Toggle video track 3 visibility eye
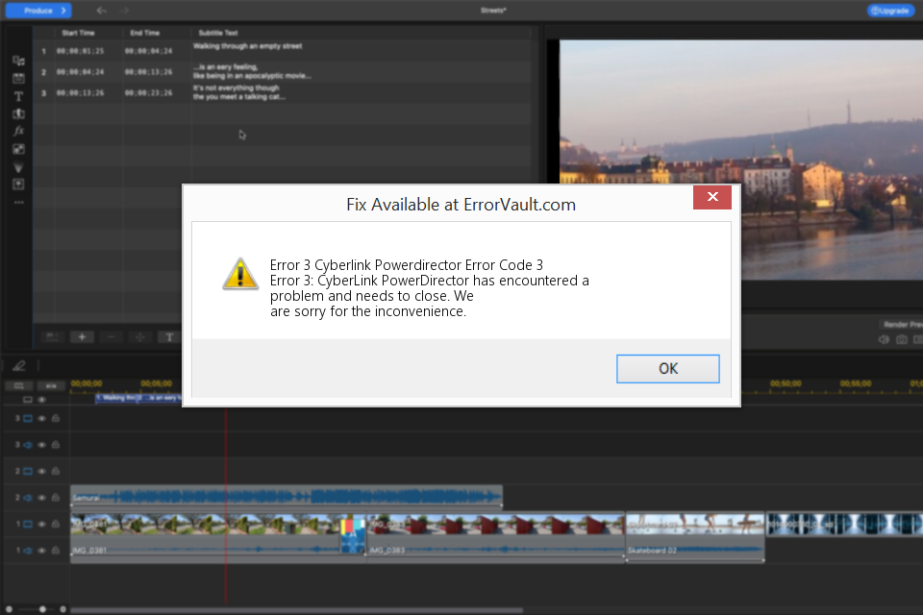This screenshot has width=923, height=615. 41,418
